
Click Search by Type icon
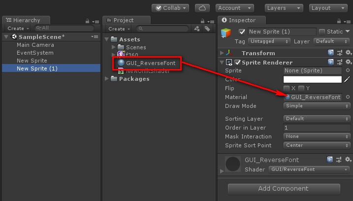pos(197,29)
